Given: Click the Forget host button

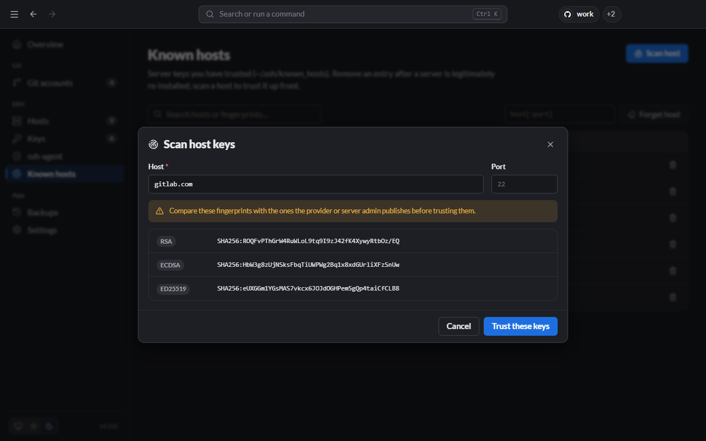Looking at the screenshot, I should coord(654,115).
